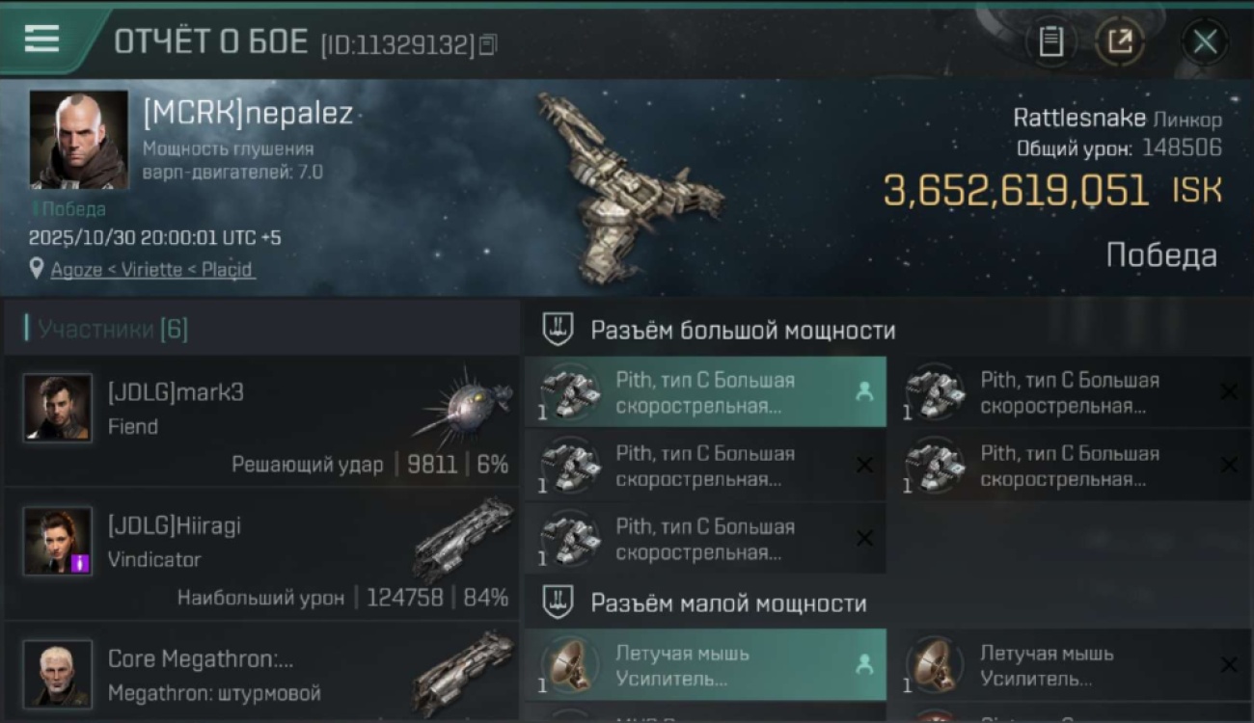Click destroyed mark on right Летучая мышь module
The height and width of the screenshot is (723, 1254).
point(1229,665)
